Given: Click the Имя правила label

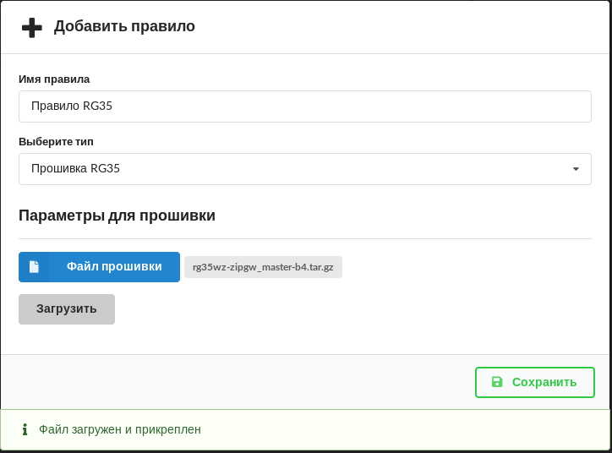Looking at the screenshot, I should pos(54,79).
